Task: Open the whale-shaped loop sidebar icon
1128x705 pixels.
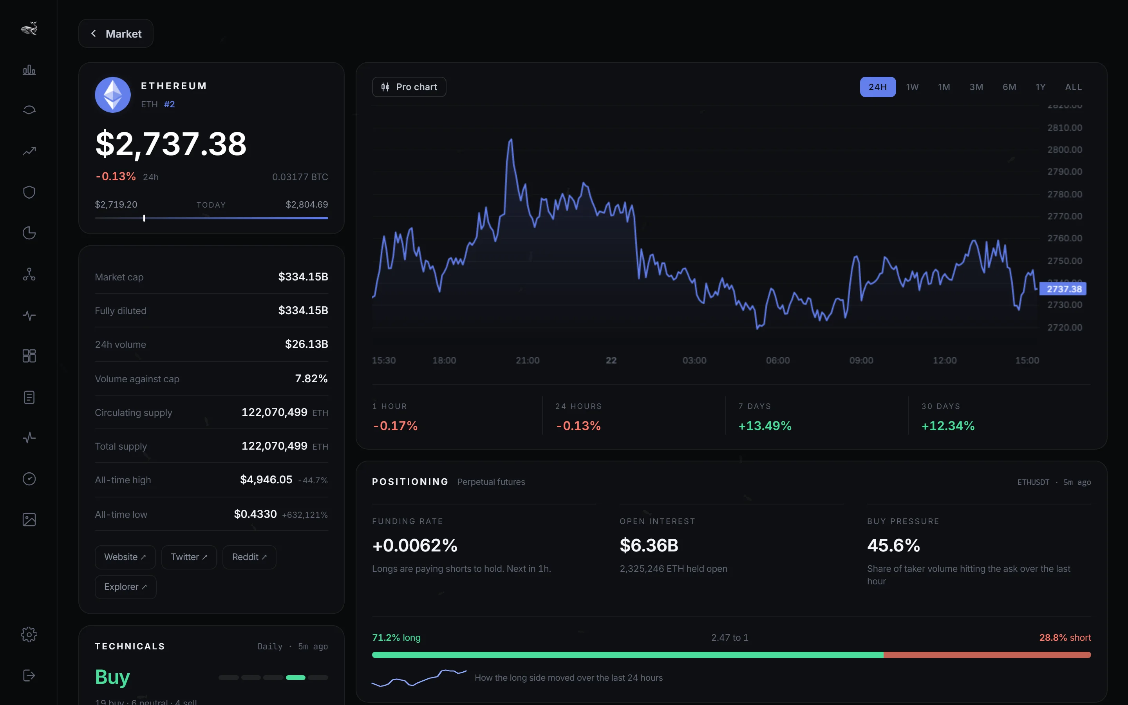Action: click(29, 110)
